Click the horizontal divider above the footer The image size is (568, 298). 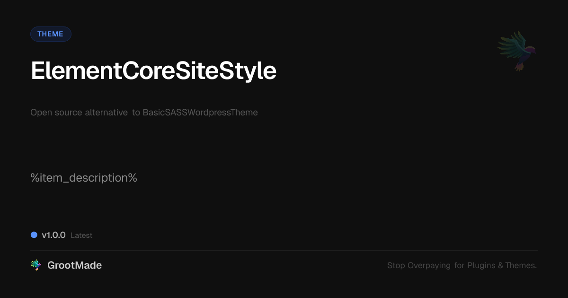pos(284,250)
